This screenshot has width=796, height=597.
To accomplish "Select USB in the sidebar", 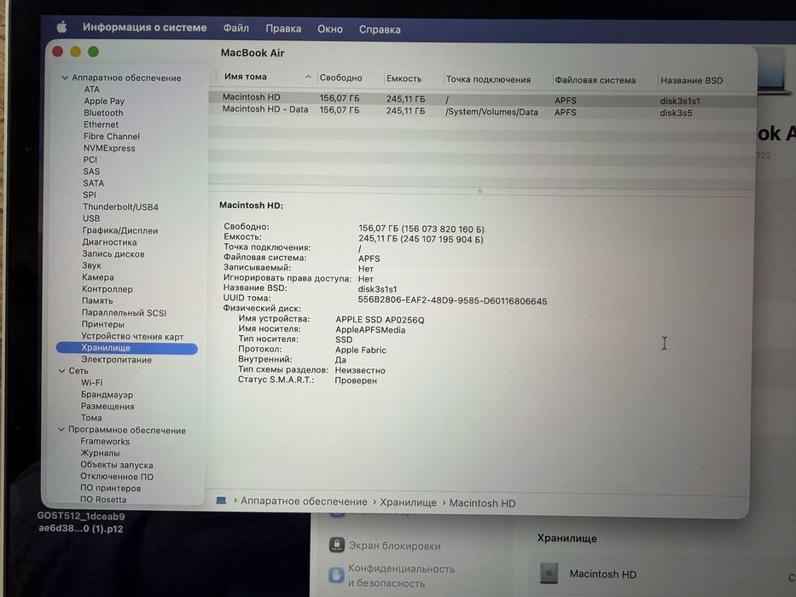I will (91, 218).
